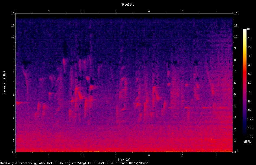The image size is (256, 165).
Task: Click the file path text at the bottom
Action: click(74, 163)
